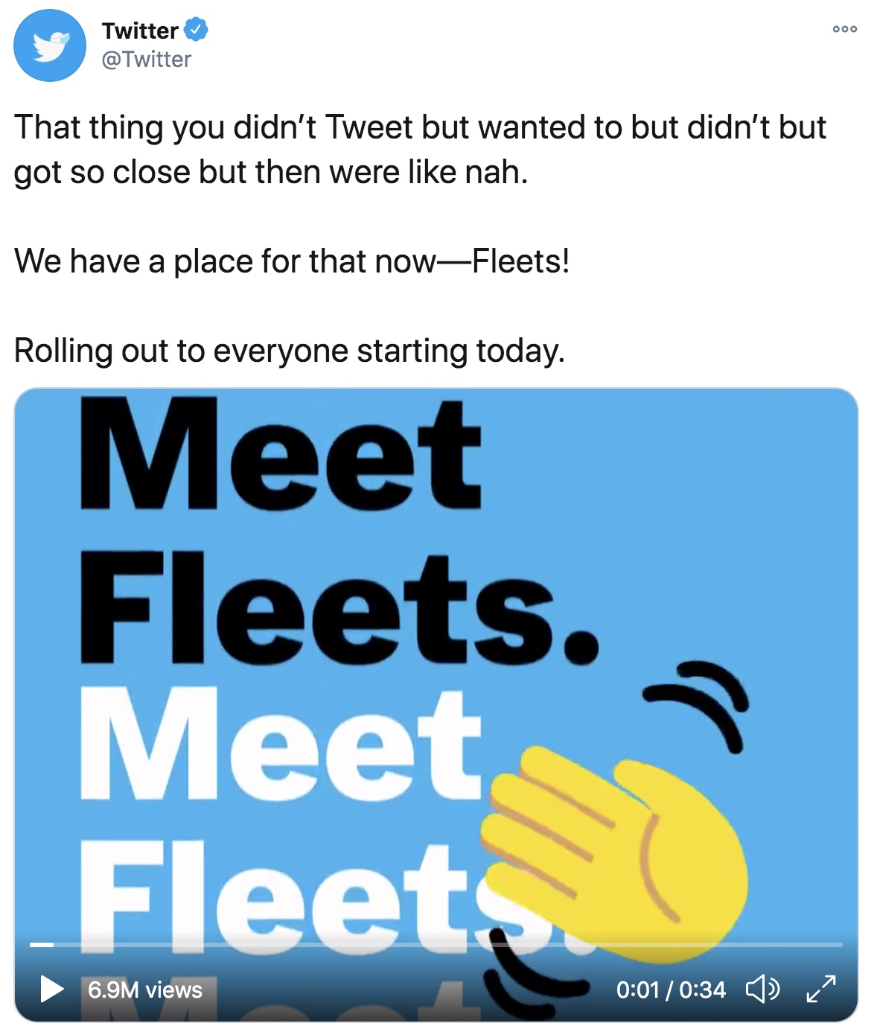Play the Fleets video
This screenshot has height=1032, width=877.
52,989
